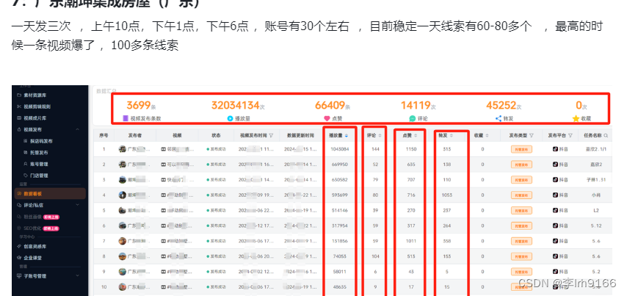Screen dimensions: 627x296
Task: Click the share count 1053
Action: [447, 195]
